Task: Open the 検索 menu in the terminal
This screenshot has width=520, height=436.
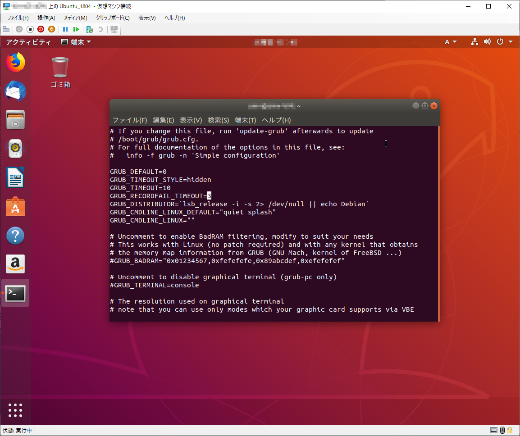Action: (218, 120)
